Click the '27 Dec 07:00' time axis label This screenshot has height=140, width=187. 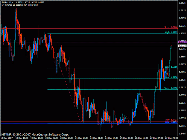[156, 138]
